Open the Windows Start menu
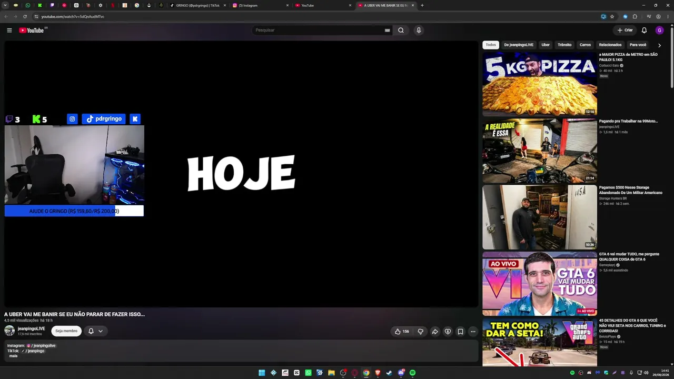Image resolution: width=674 pixels, height=379 pixels. pyautogui.click(x=262, y=373)
